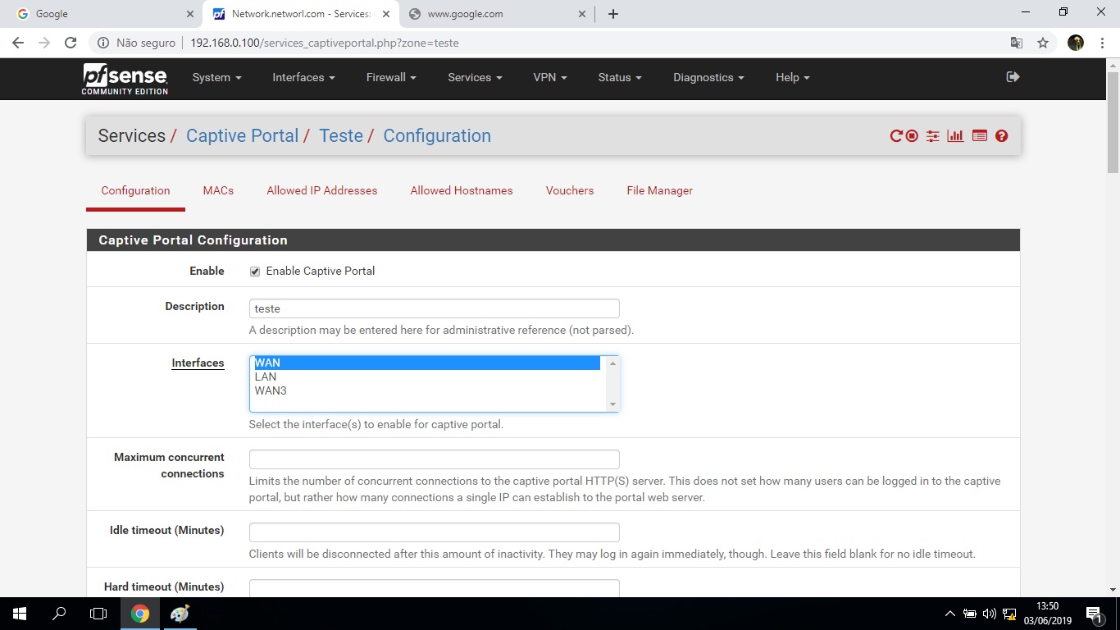Click the page vertical scrollbar thumb
Viewport: 1120px width, 630px height.
click(x=1113, y=122)
